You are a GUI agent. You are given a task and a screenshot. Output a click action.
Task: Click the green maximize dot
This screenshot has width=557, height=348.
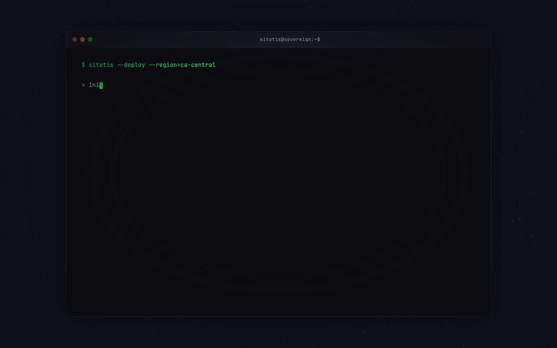[x=90, y=39]
